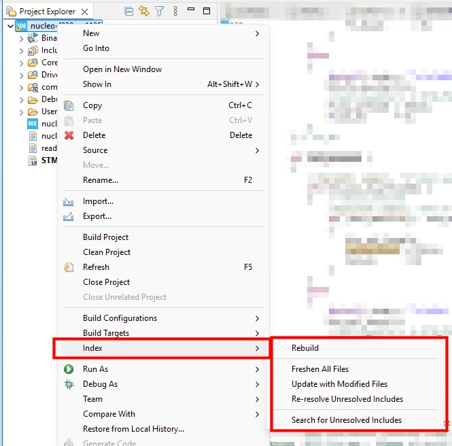Click the Import icon
This screenshot has width=452, height=446.
click(x=69, y=201)
